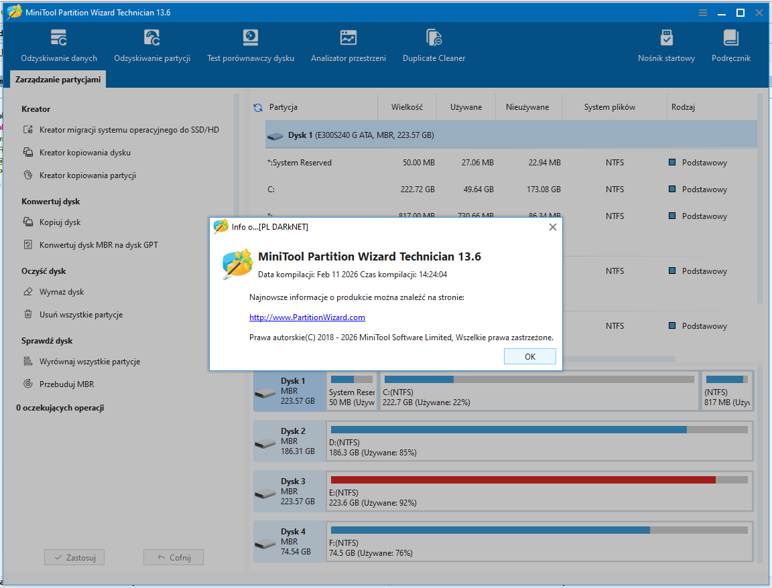The width and height of the screenshot is (772, 588).
Task: Select the C: partition row
Action: click(x=511, y=189)
